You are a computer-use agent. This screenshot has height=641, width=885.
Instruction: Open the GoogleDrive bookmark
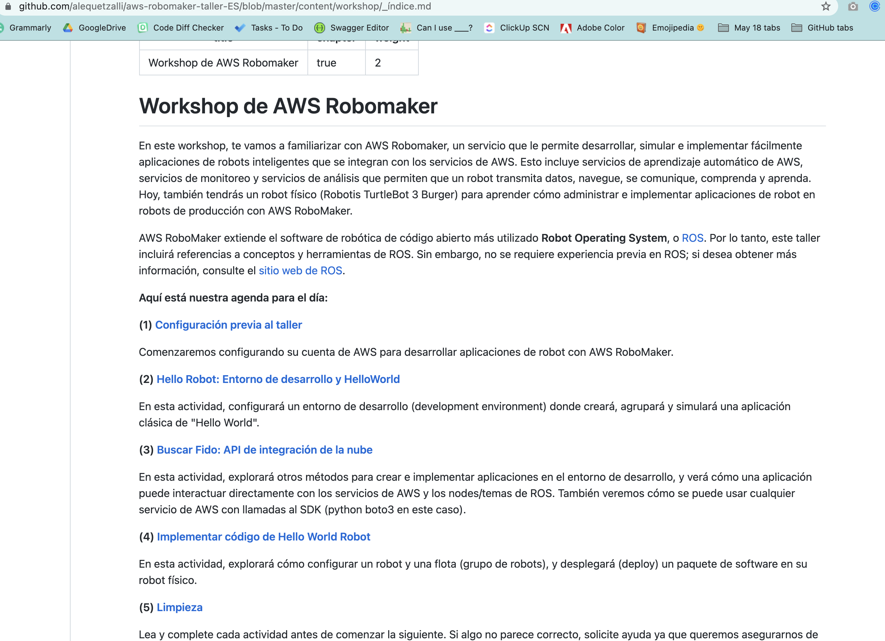click(94, 28)
